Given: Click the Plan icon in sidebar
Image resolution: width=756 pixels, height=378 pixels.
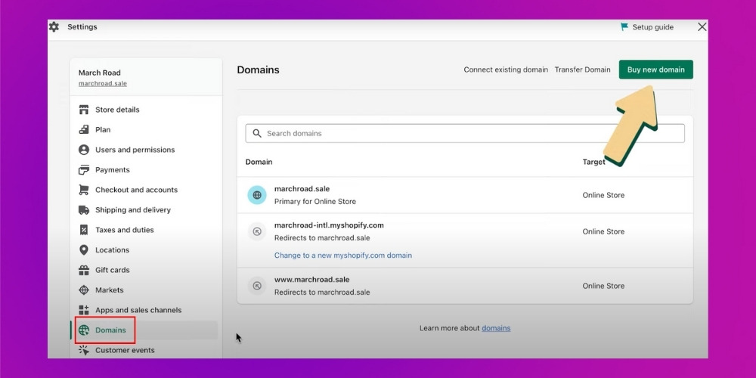Looking at the screenshot, I should 84,130.
